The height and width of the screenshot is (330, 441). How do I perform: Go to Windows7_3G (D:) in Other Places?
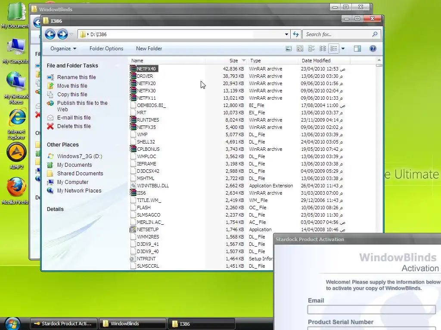[x=79, y=156]
